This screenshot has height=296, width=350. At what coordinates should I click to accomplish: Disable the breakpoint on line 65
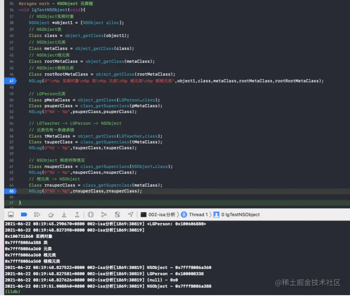pyautogui.click(x=11, y=191)
